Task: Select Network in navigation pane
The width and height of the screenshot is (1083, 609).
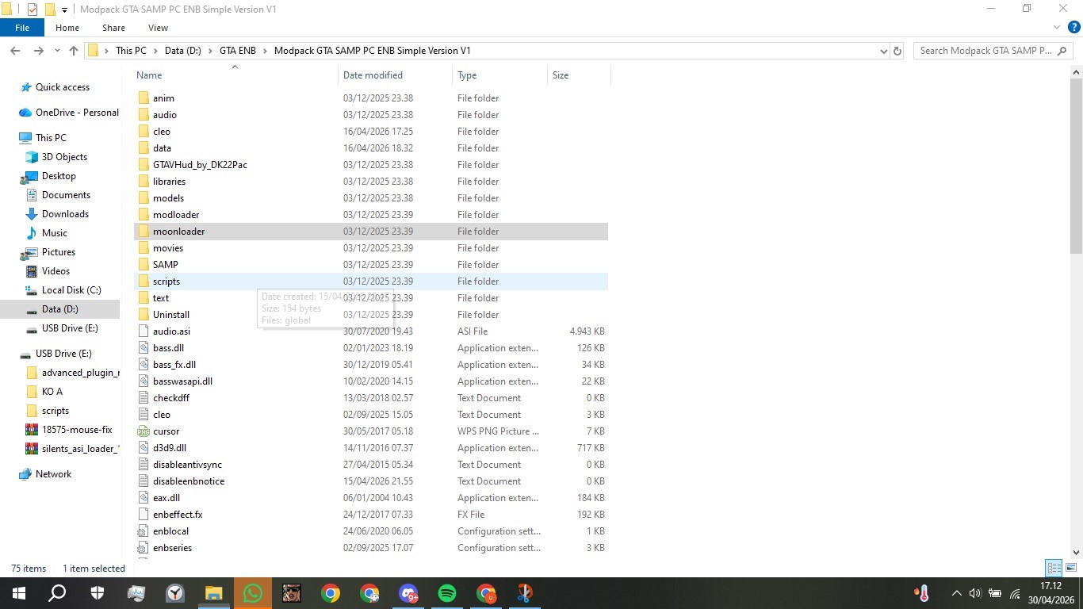Action: pos(53,474)
